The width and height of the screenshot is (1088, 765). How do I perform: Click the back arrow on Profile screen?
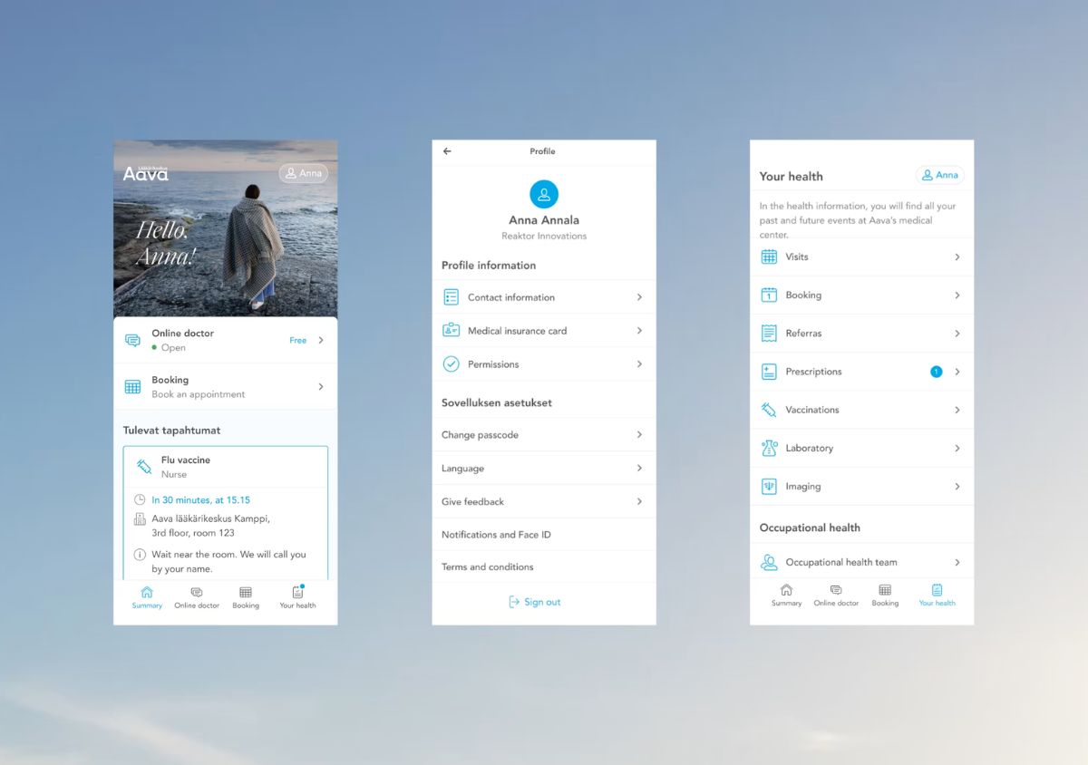pos(447,151)
